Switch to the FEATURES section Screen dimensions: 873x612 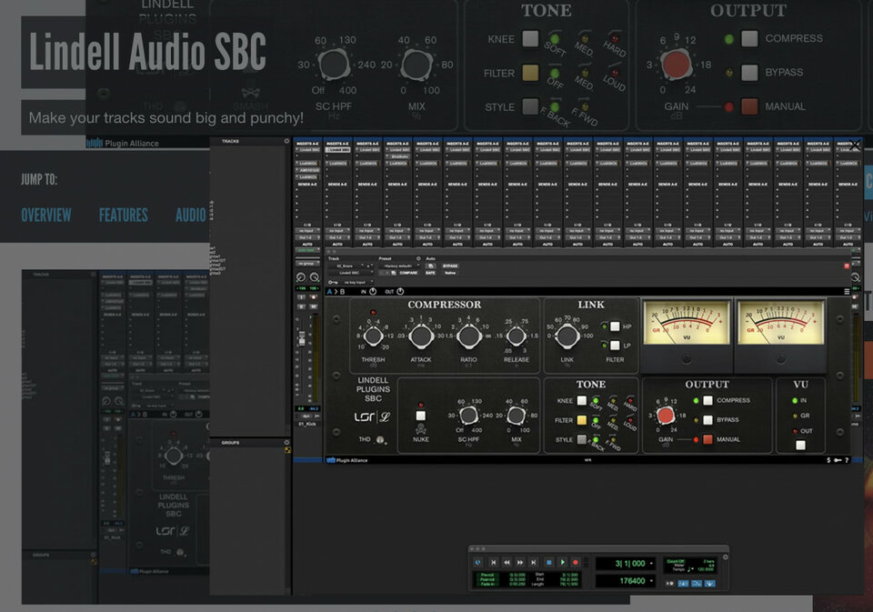[x=124, y=216]
